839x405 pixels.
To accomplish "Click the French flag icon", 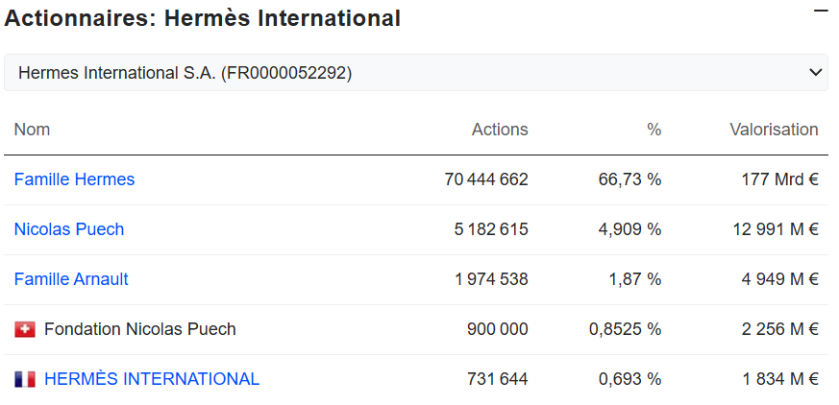I will pos(25,379).
